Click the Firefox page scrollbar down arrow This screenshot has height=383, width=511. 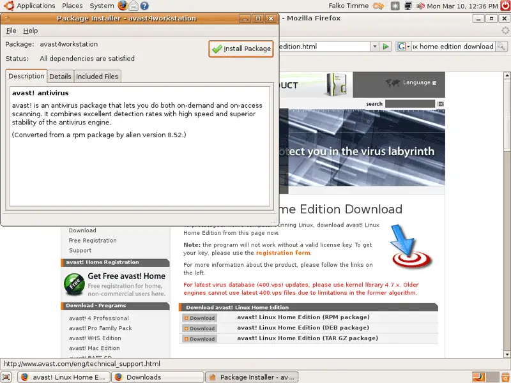(x=507, y=354)
